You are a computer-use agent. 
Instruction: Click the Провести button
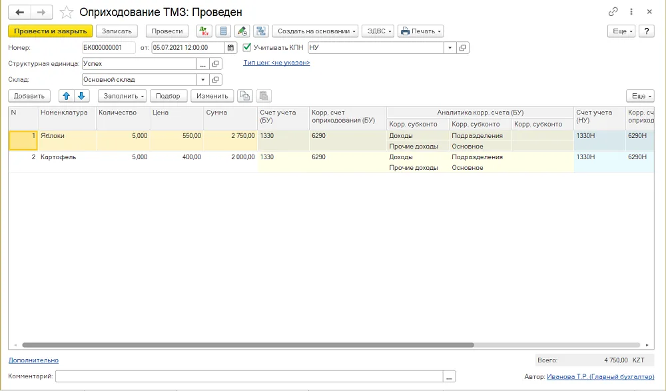tap(167, 31)
